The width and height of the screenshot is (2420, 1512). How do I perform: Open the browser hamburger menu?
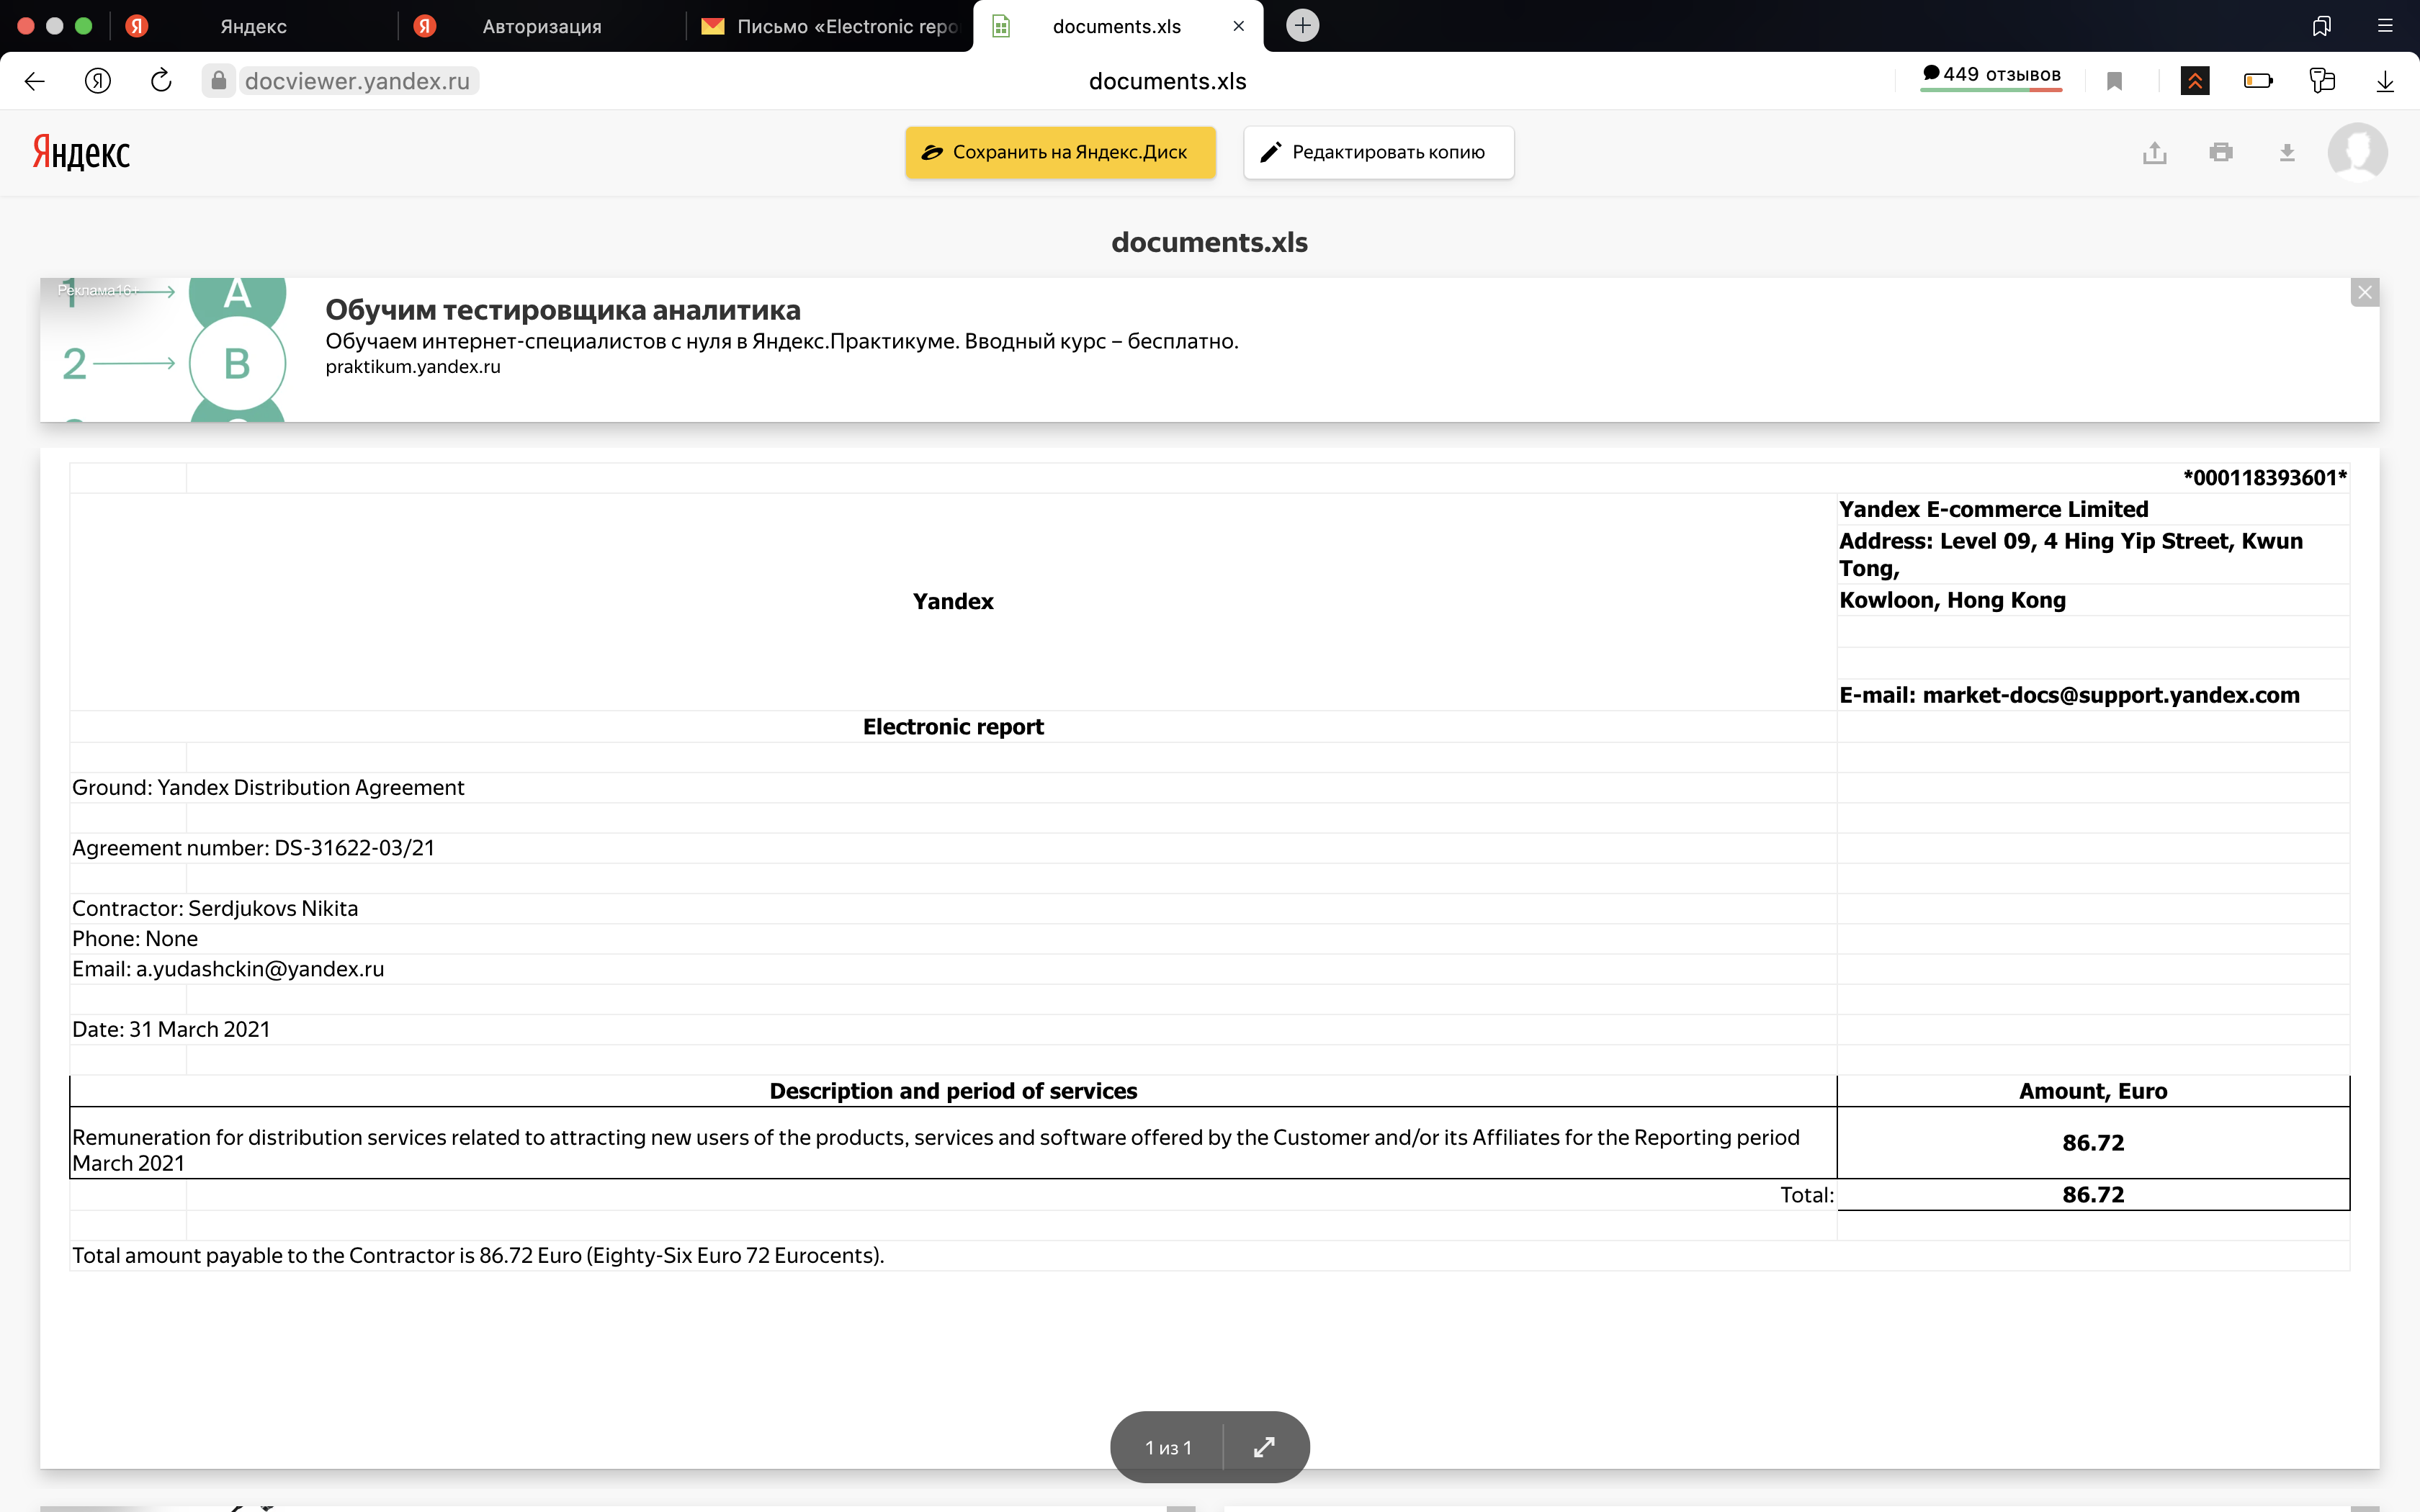tap(2385, 26)
